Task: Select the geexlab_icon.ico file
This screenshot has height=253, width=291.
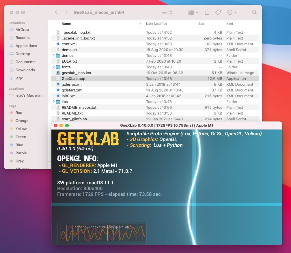Action: (155, 73)
